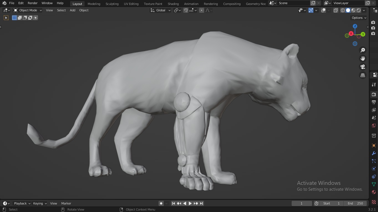Click the Blender logo menu icon

(x=4, y=3)
